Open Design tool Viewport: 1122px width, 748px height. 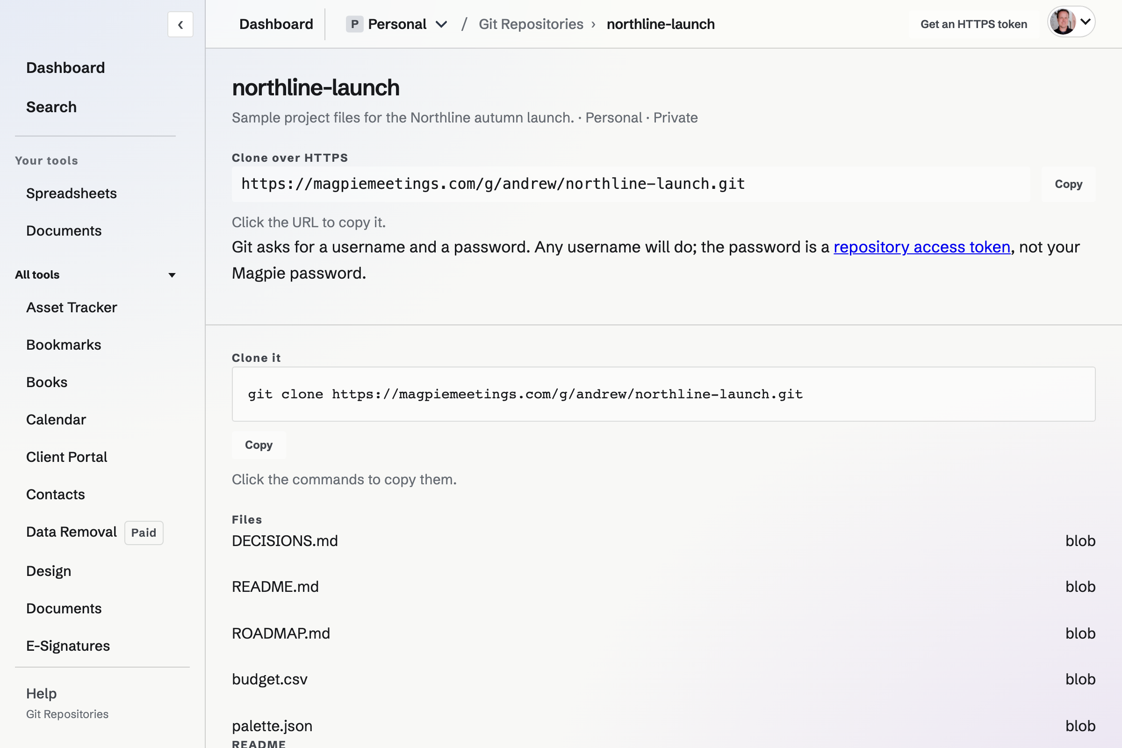[49, 571]
